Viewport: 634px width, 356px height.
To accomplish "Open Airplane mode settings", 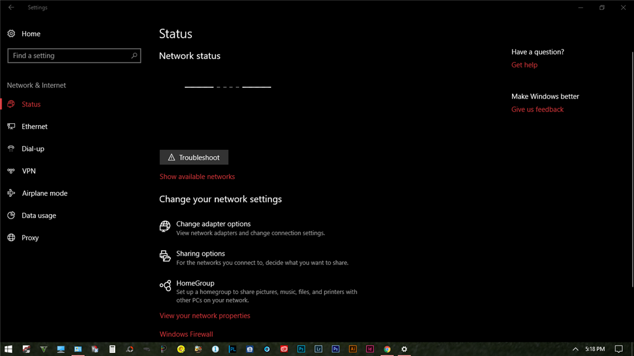I will (45, 193).
